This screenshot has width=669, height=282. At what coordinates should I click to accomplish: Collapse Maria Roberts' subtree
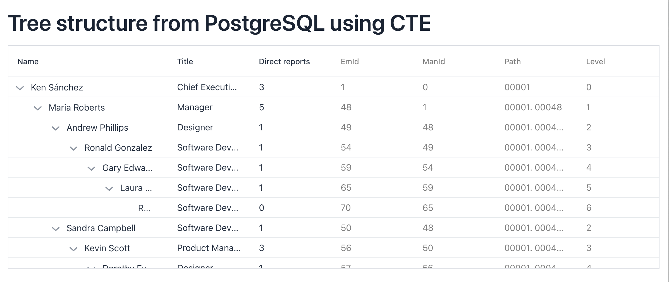coord(38,108)
